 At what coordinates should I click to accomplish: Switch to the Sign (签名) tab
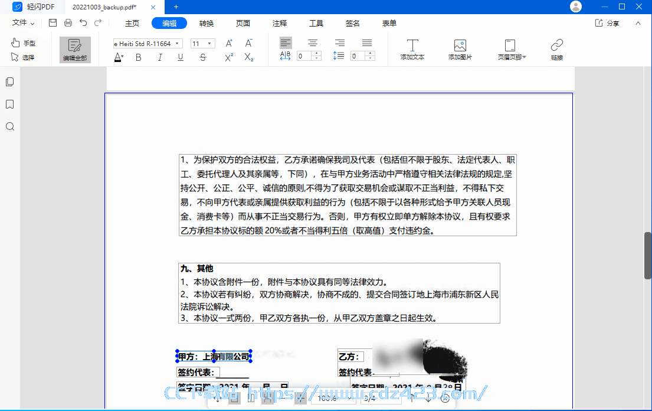point(353,23)
